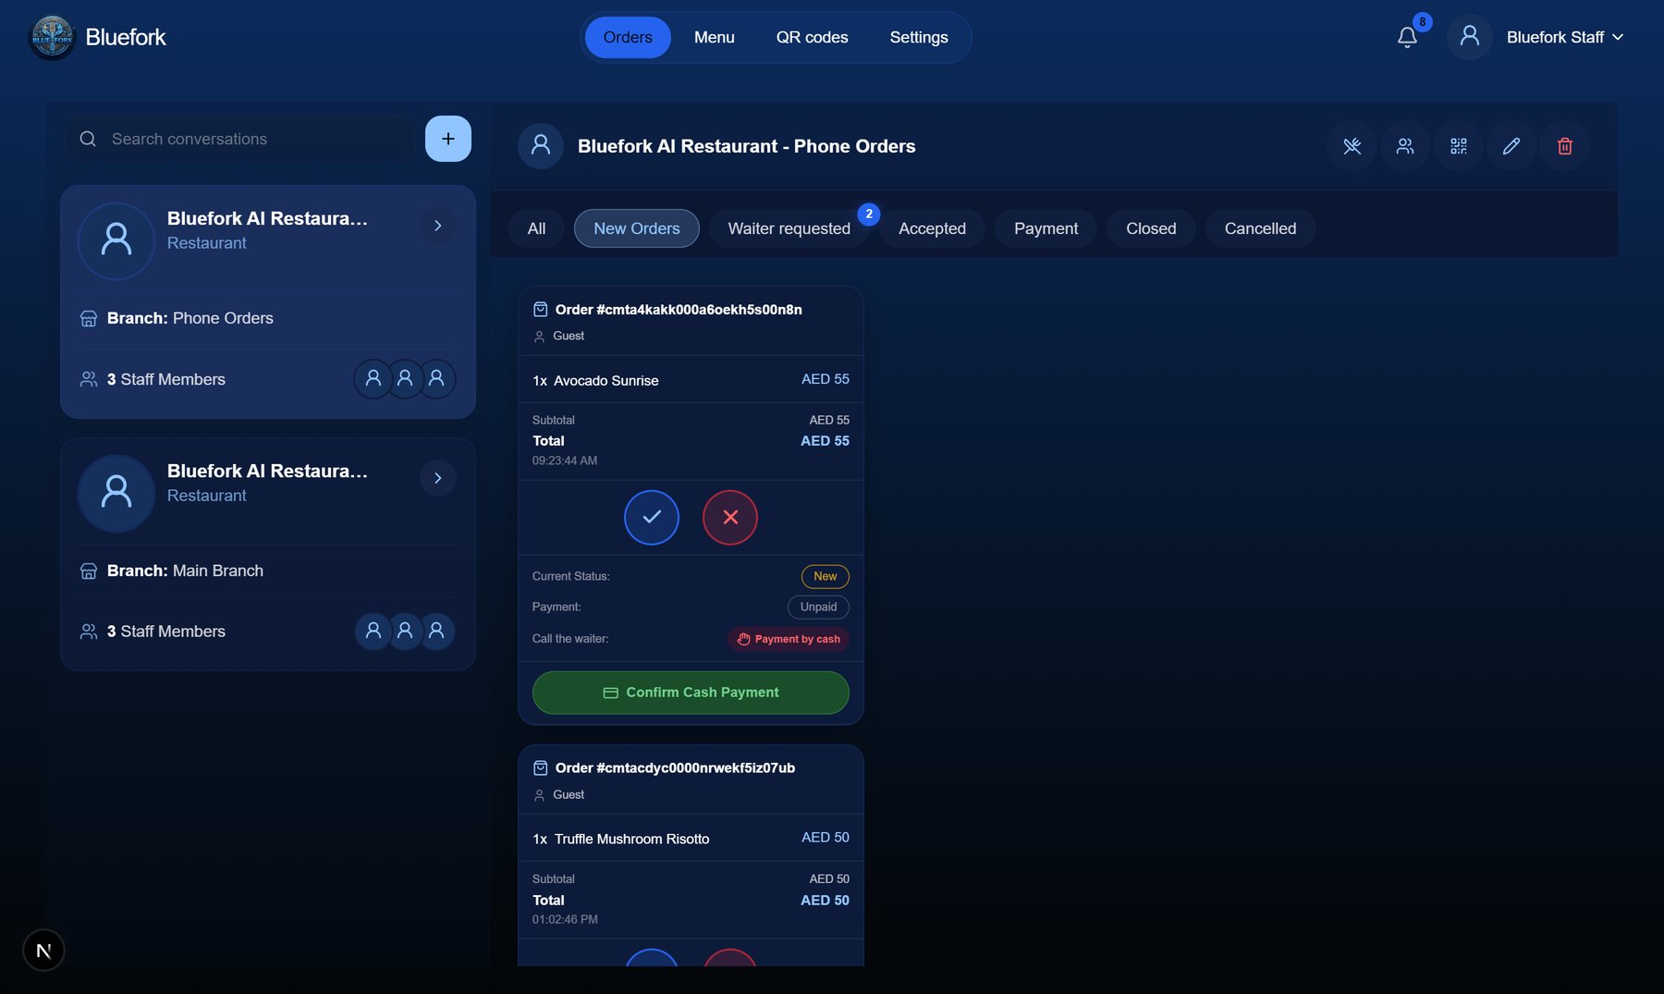Click the plus button to add conversation
The height and width of the screenshot is (994, 1664).
coord(448,139)
